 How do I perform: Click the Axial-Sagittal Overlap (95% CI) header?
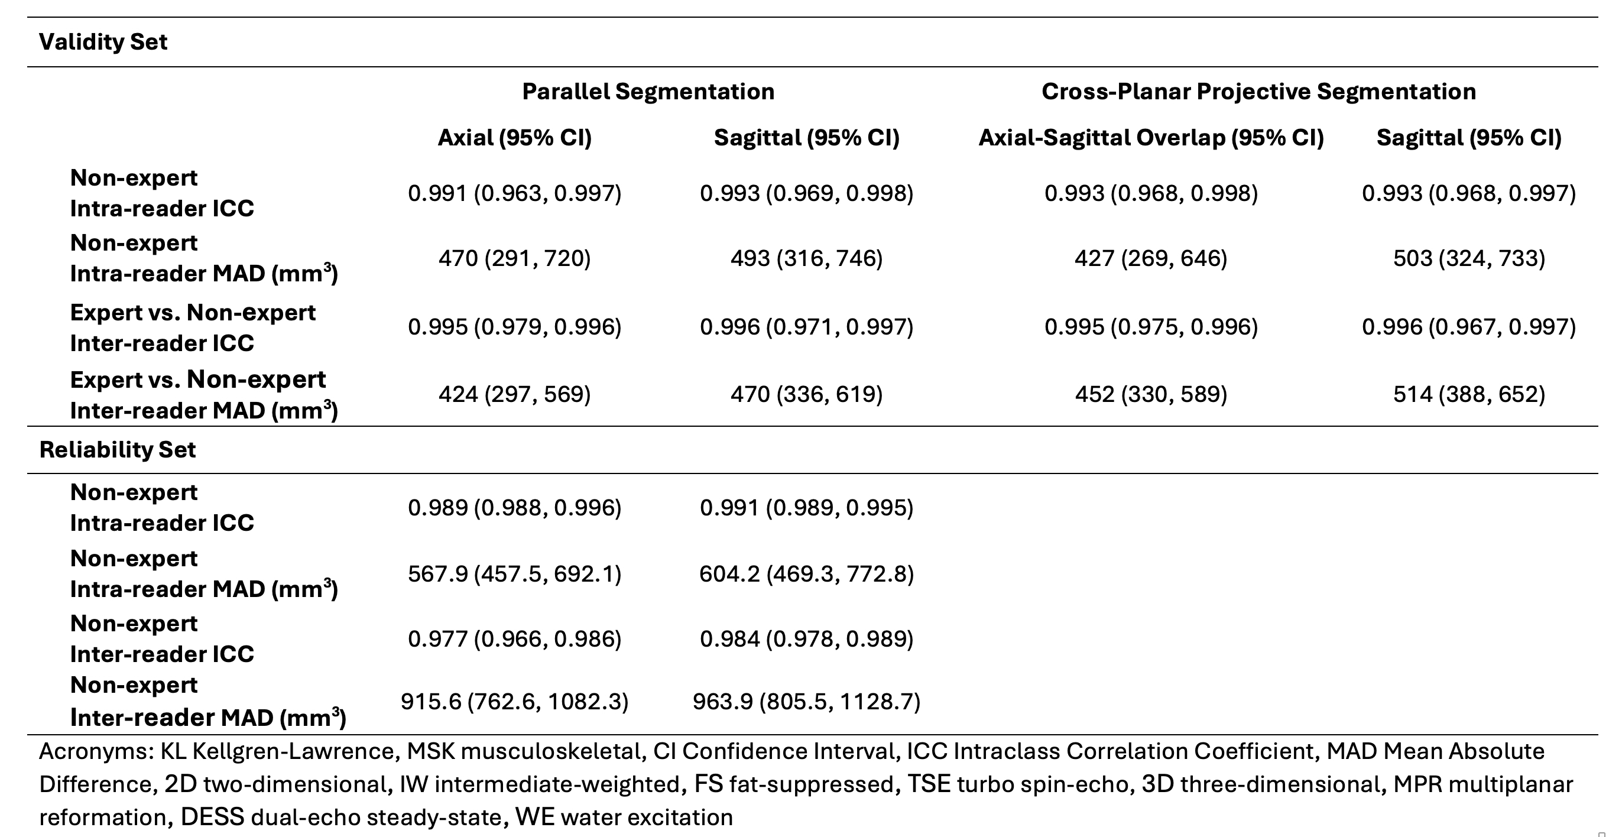(x=1150, y=138)
